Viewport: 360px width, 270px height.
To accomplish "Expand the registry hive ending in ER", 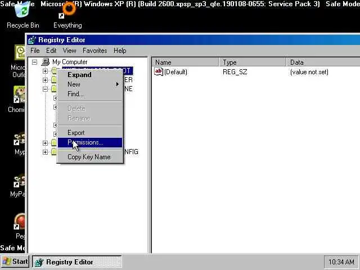I will click(45, 80).
